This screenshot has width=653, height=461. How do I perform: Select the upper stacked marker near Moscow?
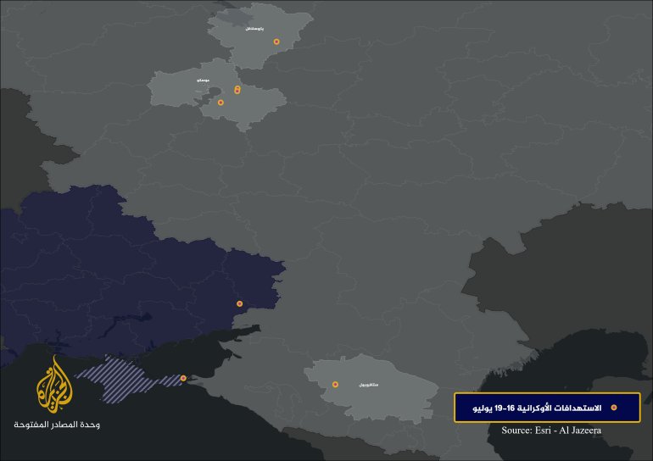click(x=237, y=88)
